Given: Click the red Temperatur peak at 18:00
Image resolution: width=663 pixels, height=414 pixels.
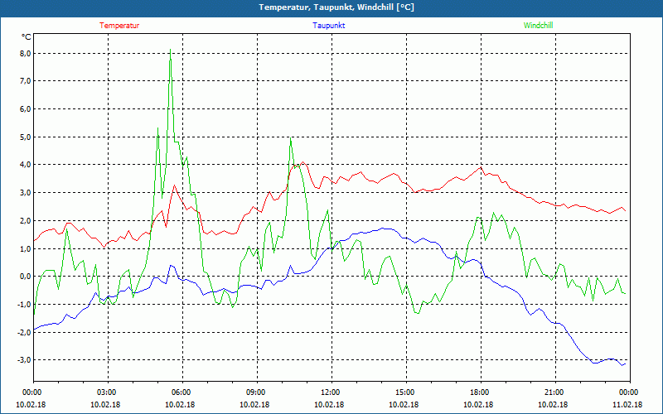Looking at the screenshot, I should coord(481,167).
